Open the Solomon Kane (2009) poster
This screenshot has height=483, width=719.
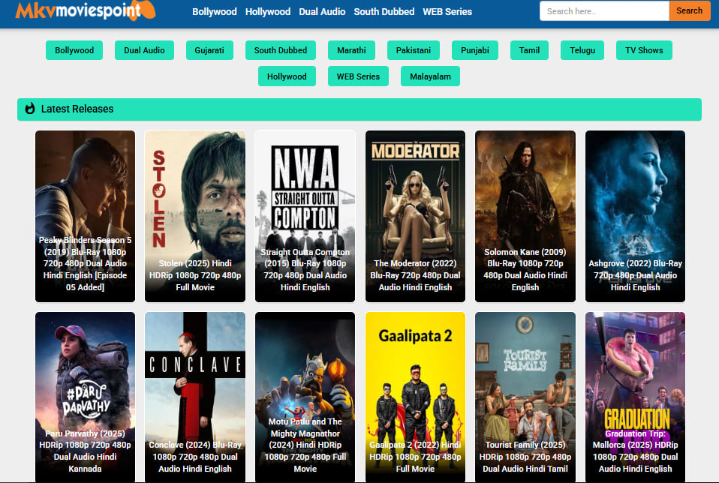click(525, 216)
